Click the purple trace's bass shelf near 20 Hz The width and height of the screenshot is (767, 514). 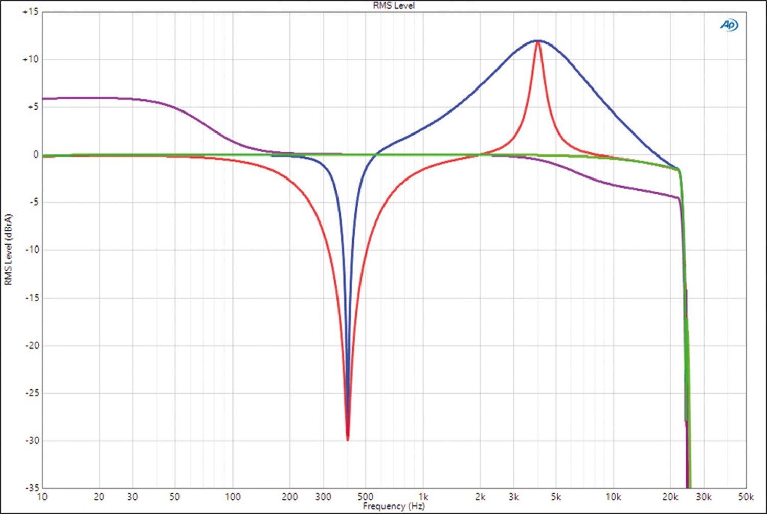pos(99,98)
